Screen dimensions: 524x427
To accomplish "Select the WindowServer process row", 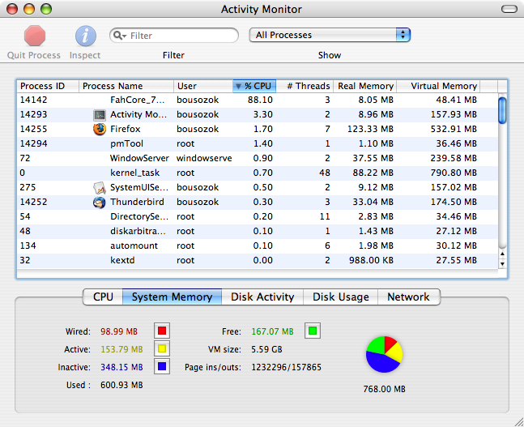I will point(257,158).
